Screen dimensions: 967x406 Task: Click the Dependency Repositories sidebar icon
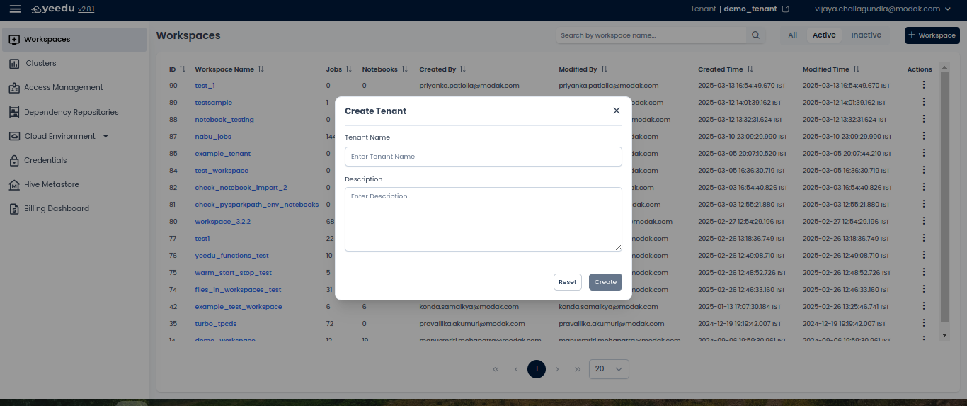[14, 112]
